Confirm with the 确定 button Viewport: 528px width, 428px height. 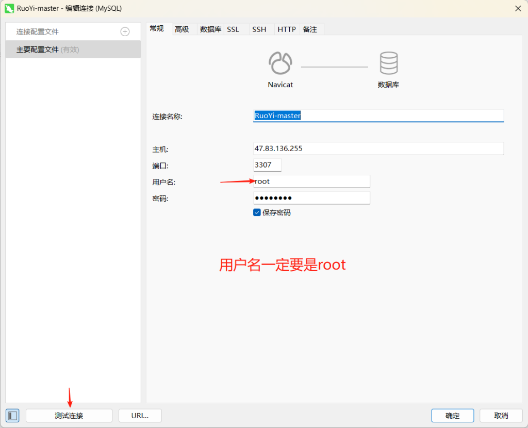coord(453,416)
